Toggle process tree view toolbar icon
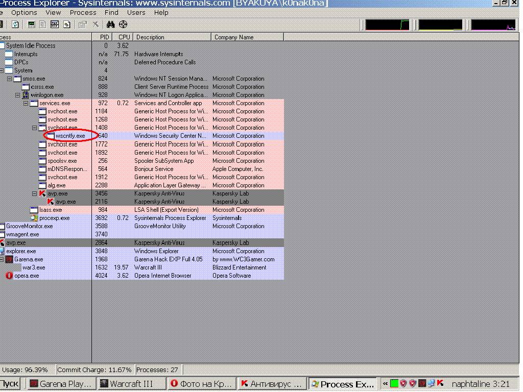The height and width of the screenshot is (392, 523). [x=43, y=24]
